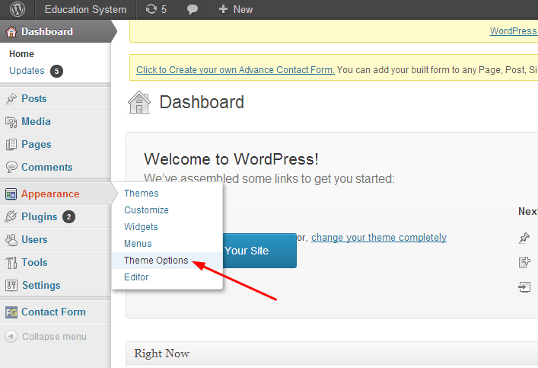538x368 pixels.
Task: Click the Users people icon
Action: tap(11, 240)
